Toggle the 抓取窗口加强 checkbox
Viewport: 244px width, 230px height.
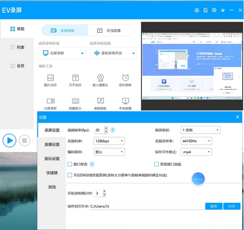[157, 164]
